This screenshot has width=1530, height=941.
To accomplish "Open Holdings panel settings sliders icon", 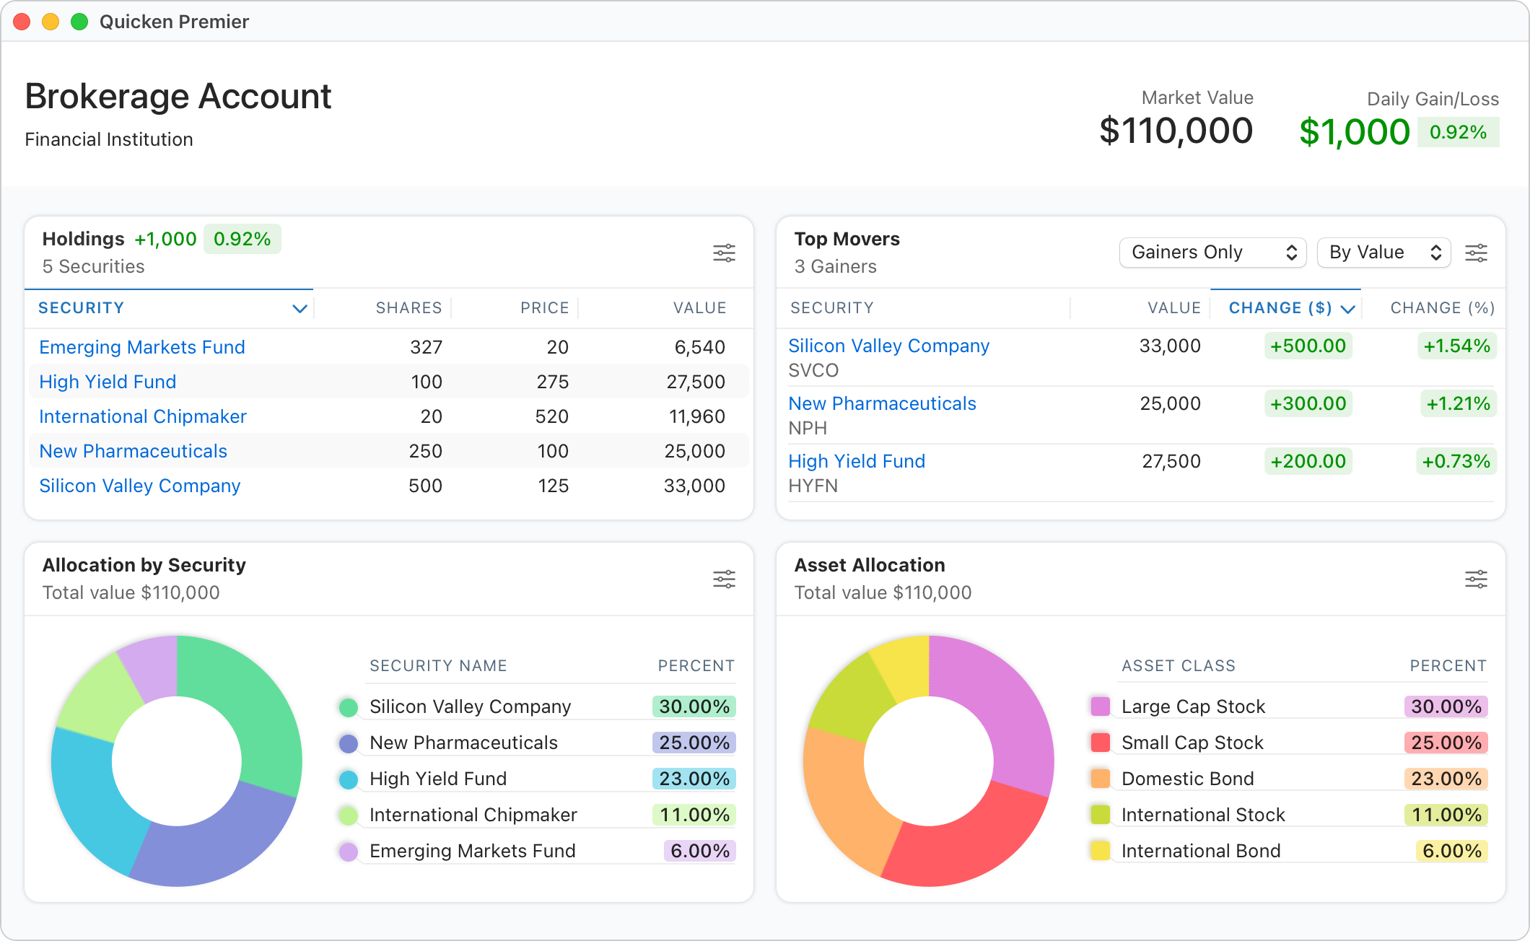I will 724,253.
